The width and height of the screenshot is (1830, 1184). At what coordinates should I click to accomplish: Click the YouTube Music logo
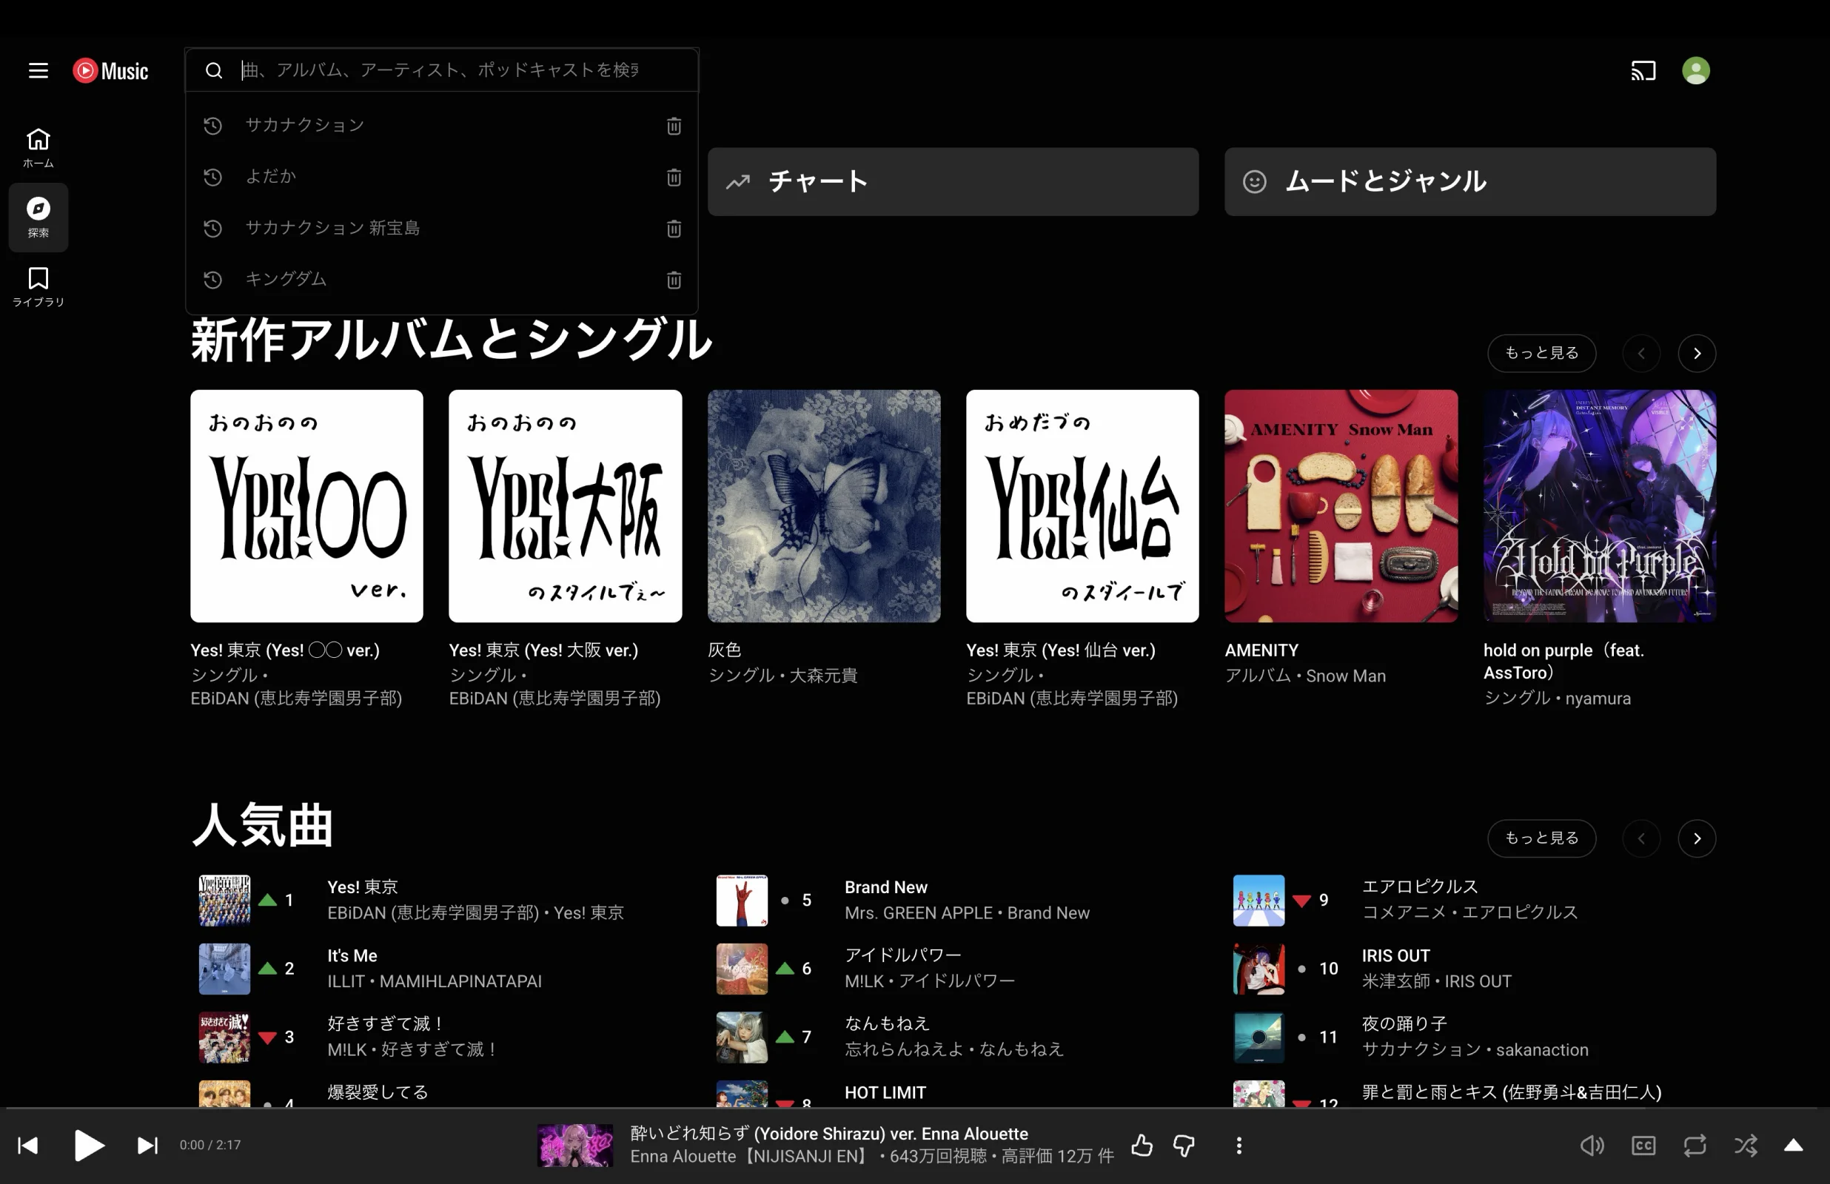pyautogui.click(x=110, y=71)
